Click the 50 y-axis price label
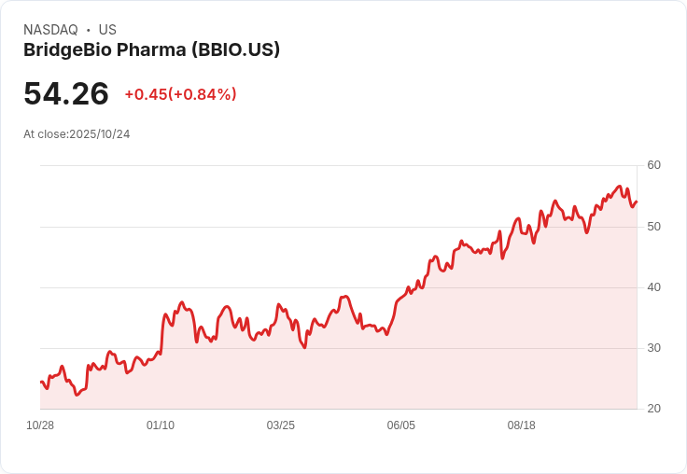The height and width of the screenshot is (474, 687). click(x=653, y=227)
